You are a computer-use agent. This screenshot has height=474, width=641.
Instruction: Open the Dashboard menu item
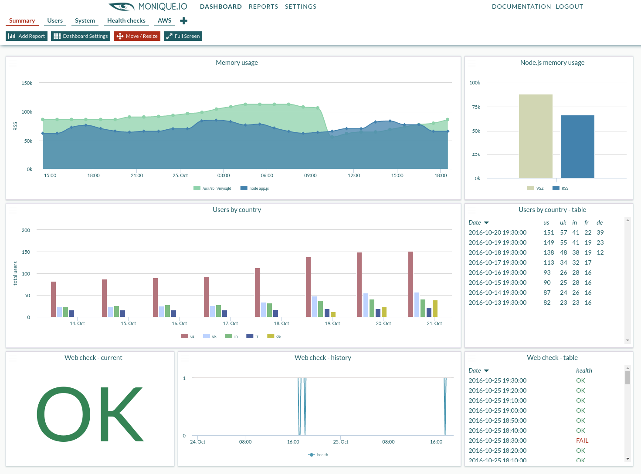(x=221, y=7)
